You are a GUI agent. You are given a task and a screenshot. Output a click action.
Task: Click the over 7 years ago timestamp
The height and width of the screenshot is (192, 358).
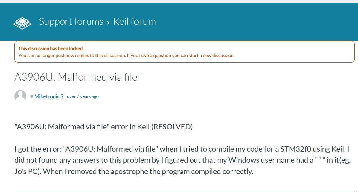83,96
